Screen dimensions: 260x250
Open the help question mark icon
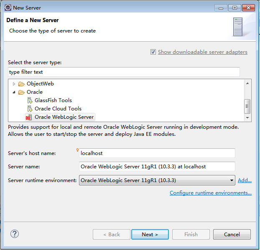(x=15, y=234)
